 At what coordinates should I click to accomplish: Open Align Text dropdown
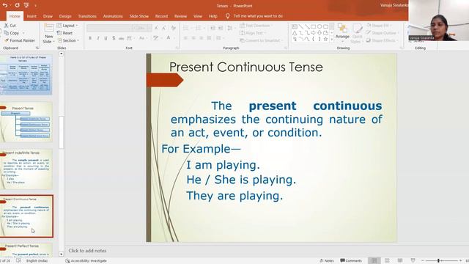[x=252, y=33]
